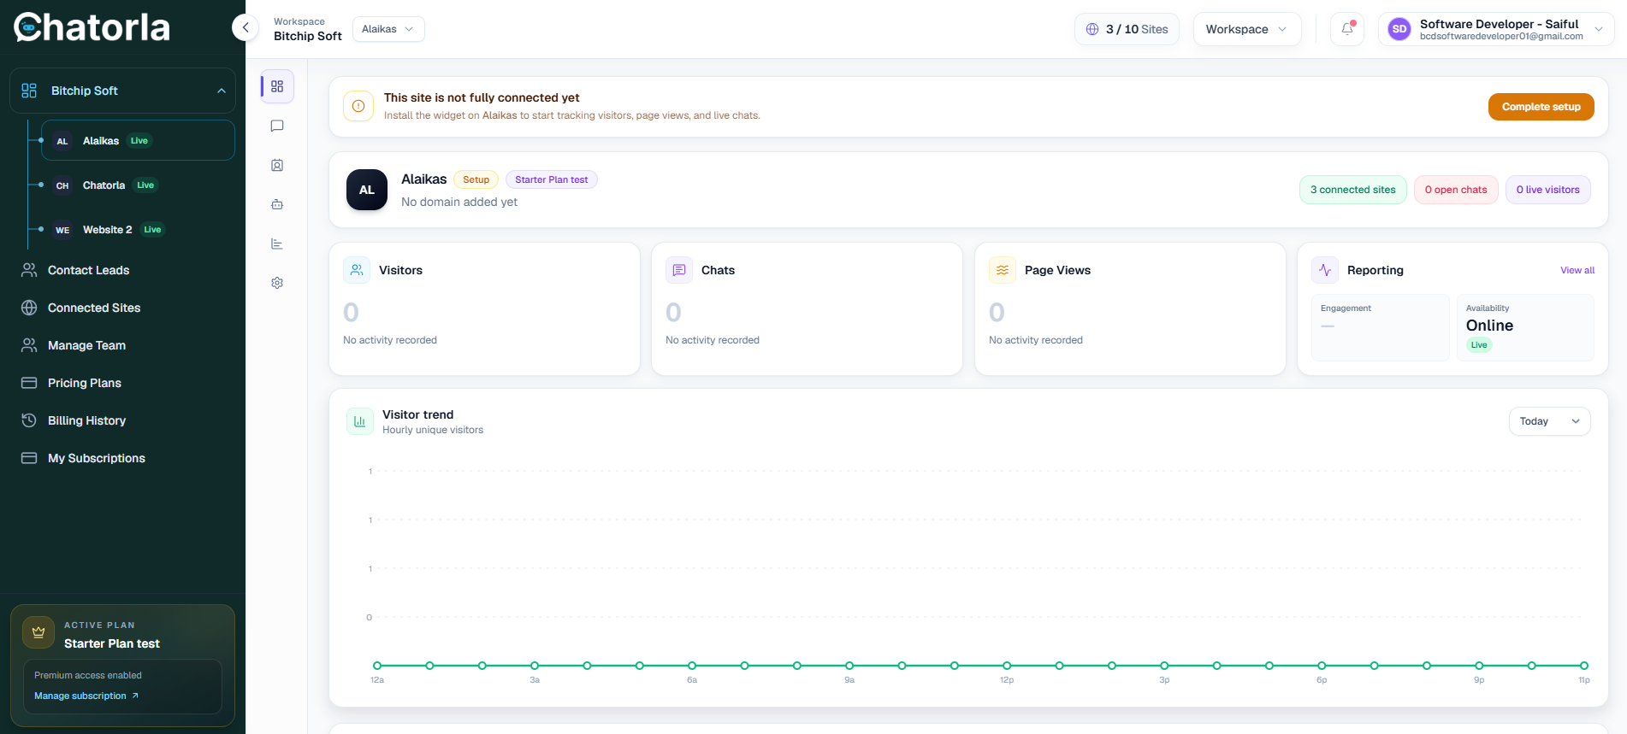Click the Engagement tile in Reporting
The image size is (1627, 734).
click(1380, 327)
